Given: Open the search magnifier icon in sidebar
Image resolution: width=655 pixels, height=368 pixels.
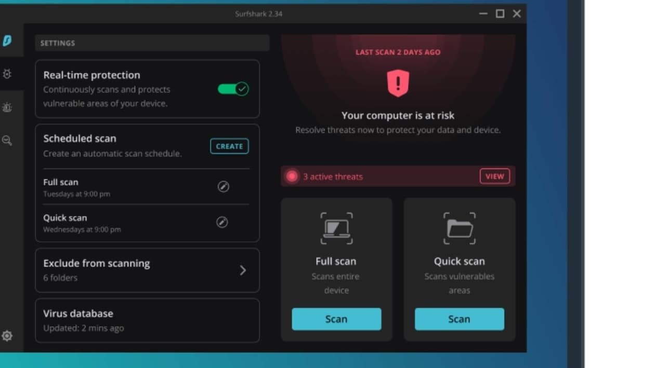Looking at the screenshot, I should [7, 141].
